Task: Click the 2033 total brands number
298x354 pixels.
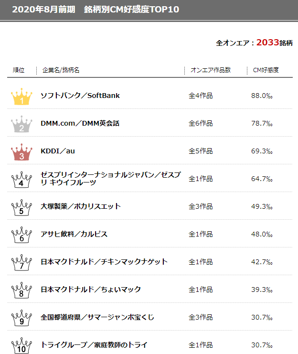Action: pyautogui.click(x=267, y=43)
